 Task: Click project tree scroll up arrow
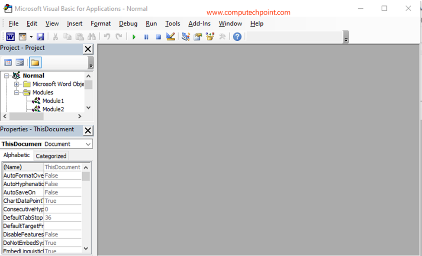tap(89, 76)
